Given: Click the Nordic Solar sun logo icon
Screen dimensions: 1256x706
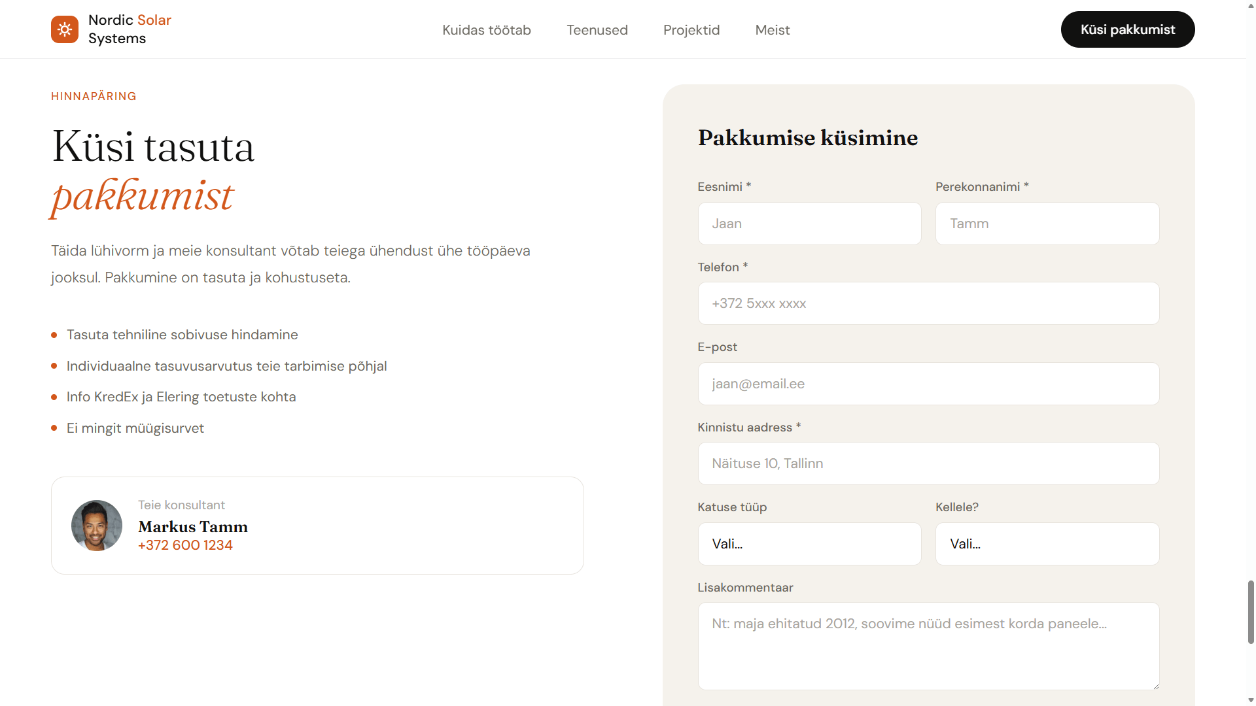Looking at the screenshot, I should click(65, 29).
